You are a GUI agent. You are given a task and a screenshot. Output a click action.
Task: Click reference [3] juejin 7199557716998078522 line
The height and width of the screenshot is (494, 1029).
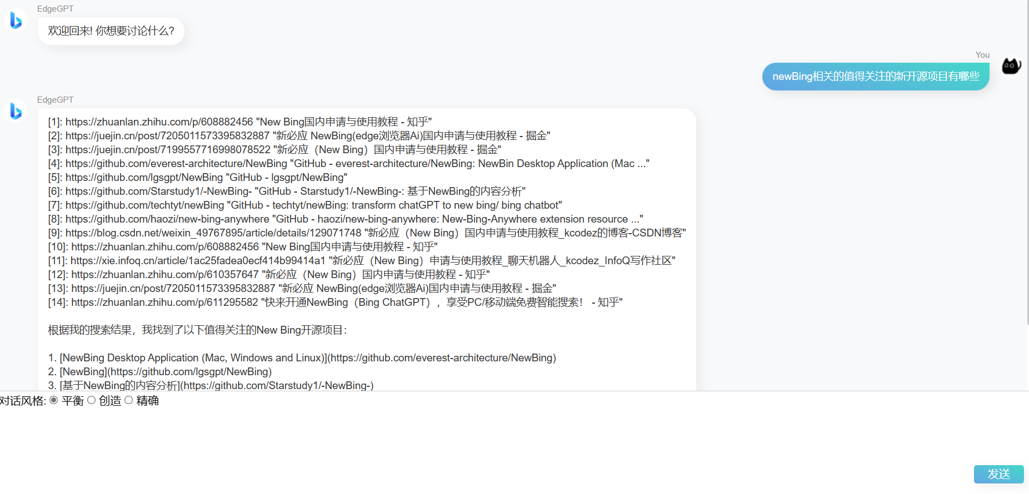point(274,149)
